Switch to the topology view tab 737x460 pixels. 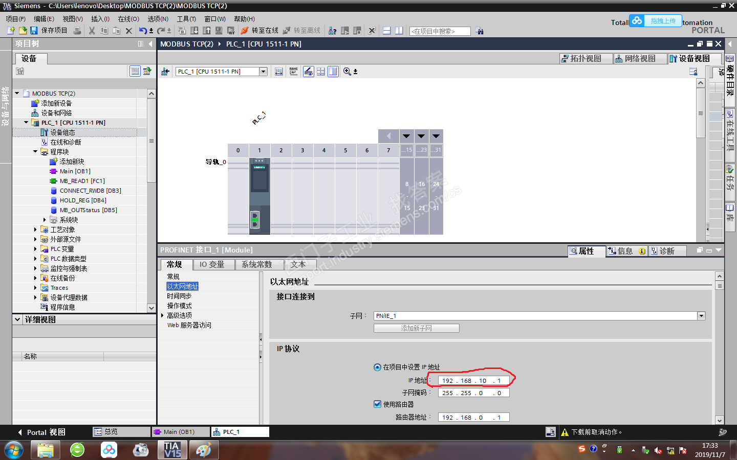586,59
